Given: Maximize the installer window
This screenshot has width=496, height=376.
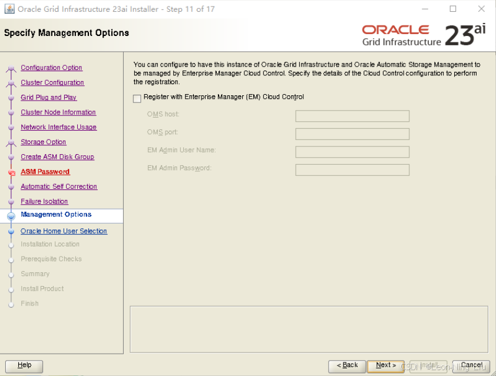Looking at the screenshot, I should click(453, 9).
